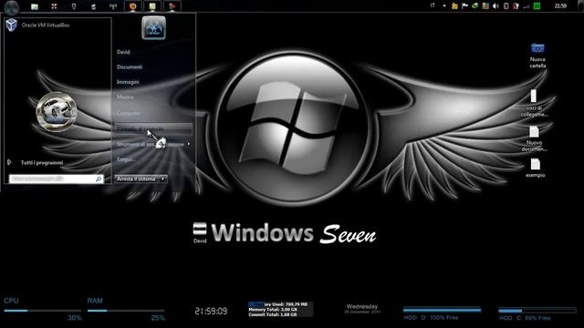Open Immagini in the Start menu
The width and height of the screenshot is (584, 328).
(x=128, y=82)
